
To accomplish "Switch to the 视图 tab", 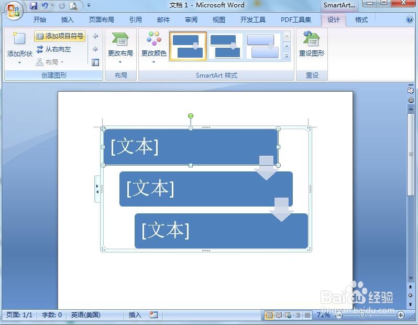I will 219,20.
